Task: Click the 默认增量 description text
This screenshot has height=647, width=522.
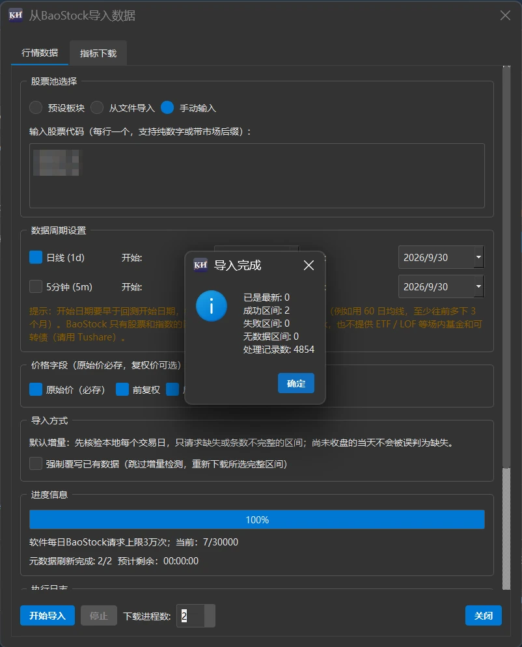Action: coord(242,443)
